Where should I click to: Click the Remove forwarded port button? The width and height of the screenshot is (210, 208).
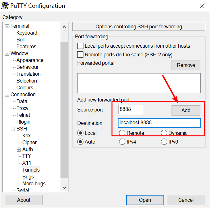pyautogui.click(x=186, y=65)
